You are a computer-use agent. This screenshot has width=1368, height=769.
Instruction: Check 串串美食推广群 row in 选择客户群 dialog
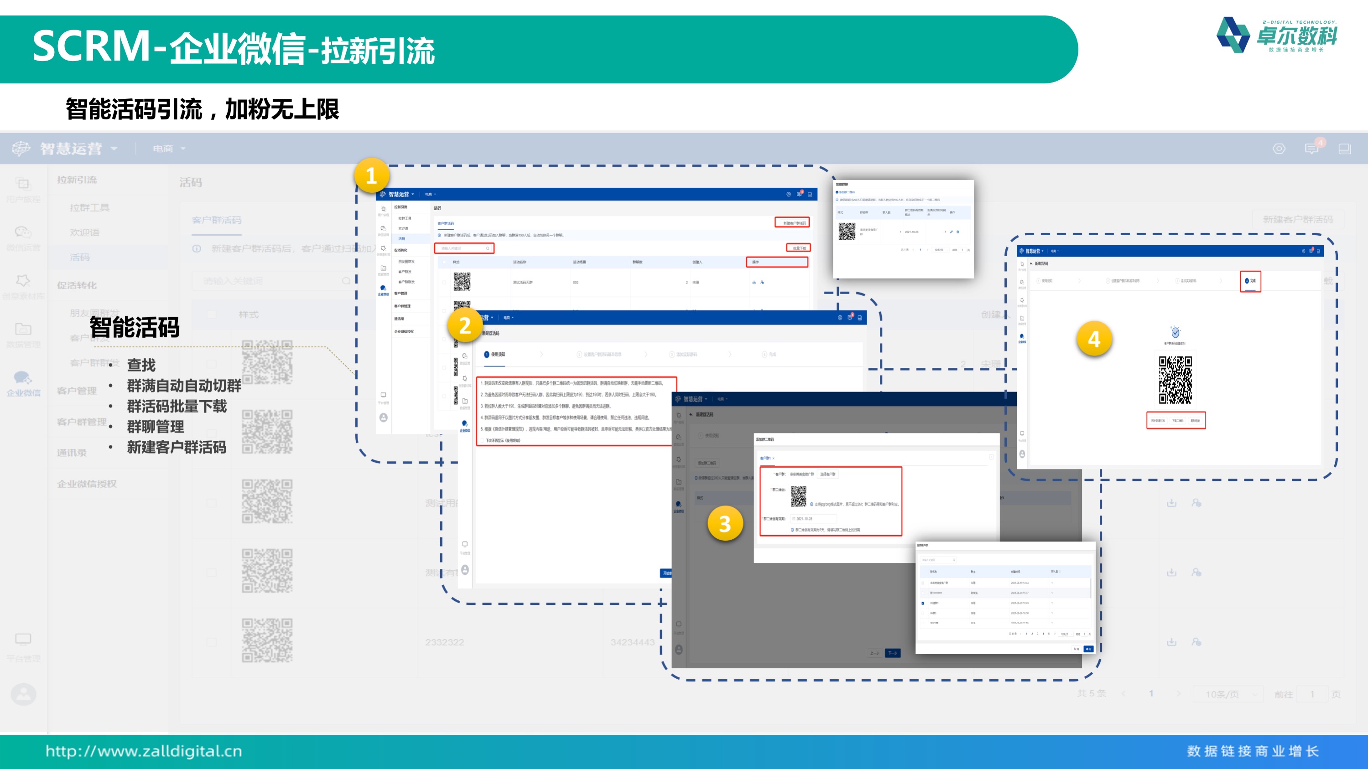click(923, 583)
